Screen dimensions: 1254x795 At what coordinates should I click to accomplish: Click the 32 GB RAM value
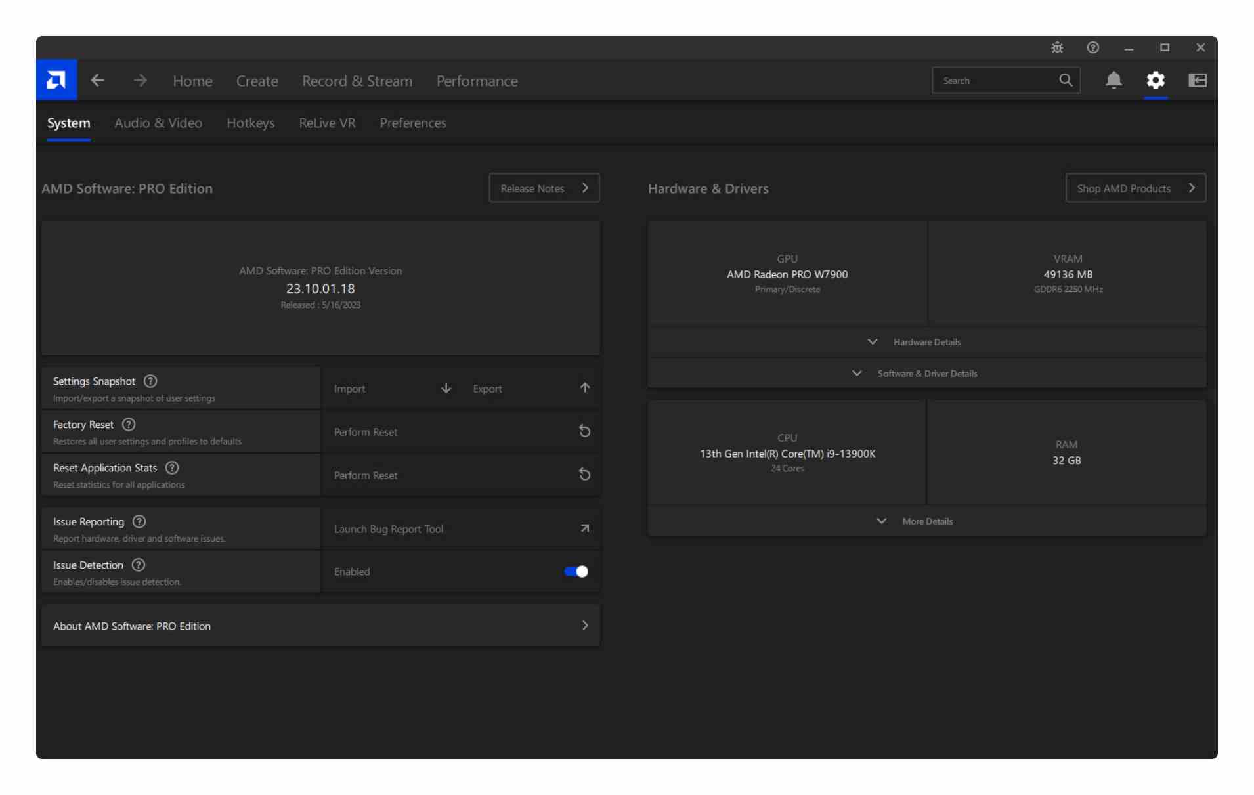(1066, 460)
